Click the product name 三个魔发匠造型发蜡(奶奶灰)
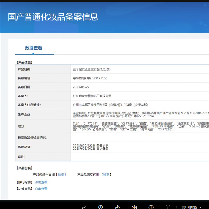The image size is (209, 209). [92, 69]
